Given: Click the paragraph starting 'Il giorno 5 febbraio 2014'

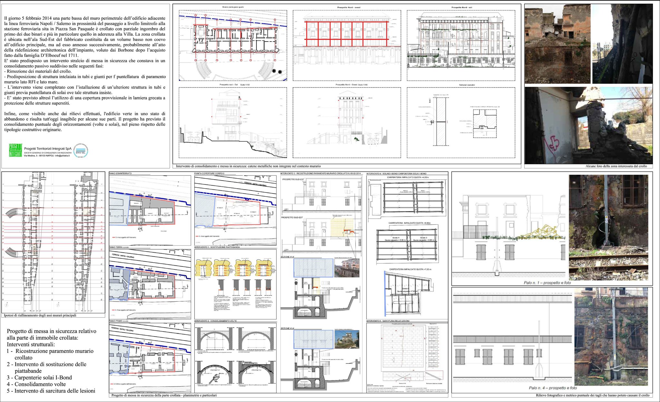Looking at the screenshot, I should [85, 37].
